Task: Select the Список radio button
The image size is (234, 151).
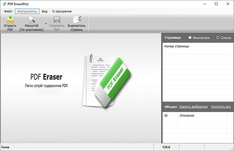Action: point(218,37)
